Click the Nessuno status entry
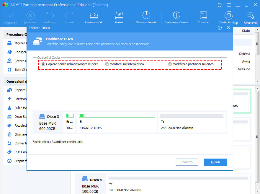 click(x=244, y=69)
